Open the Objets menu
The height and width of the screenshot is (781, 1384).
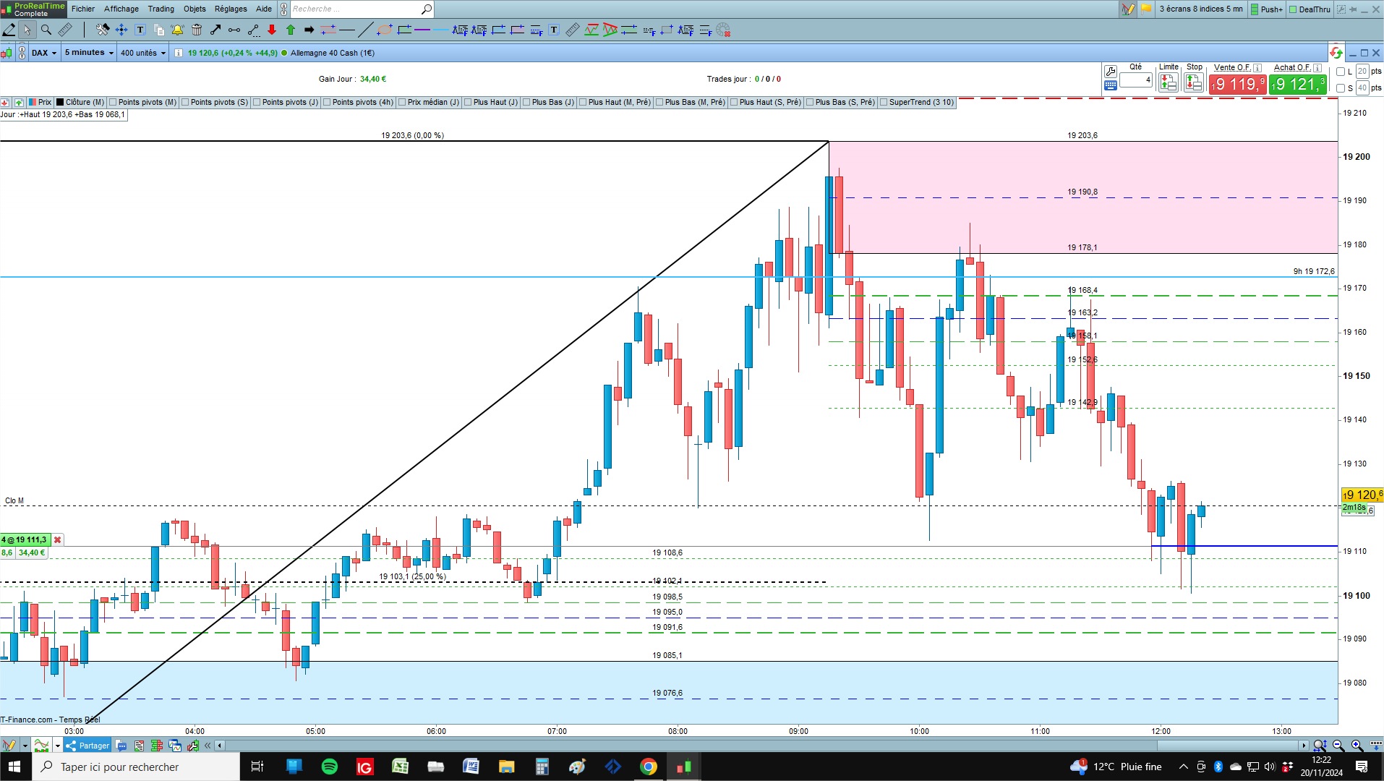pyautogui.click(x=195, y=9)
